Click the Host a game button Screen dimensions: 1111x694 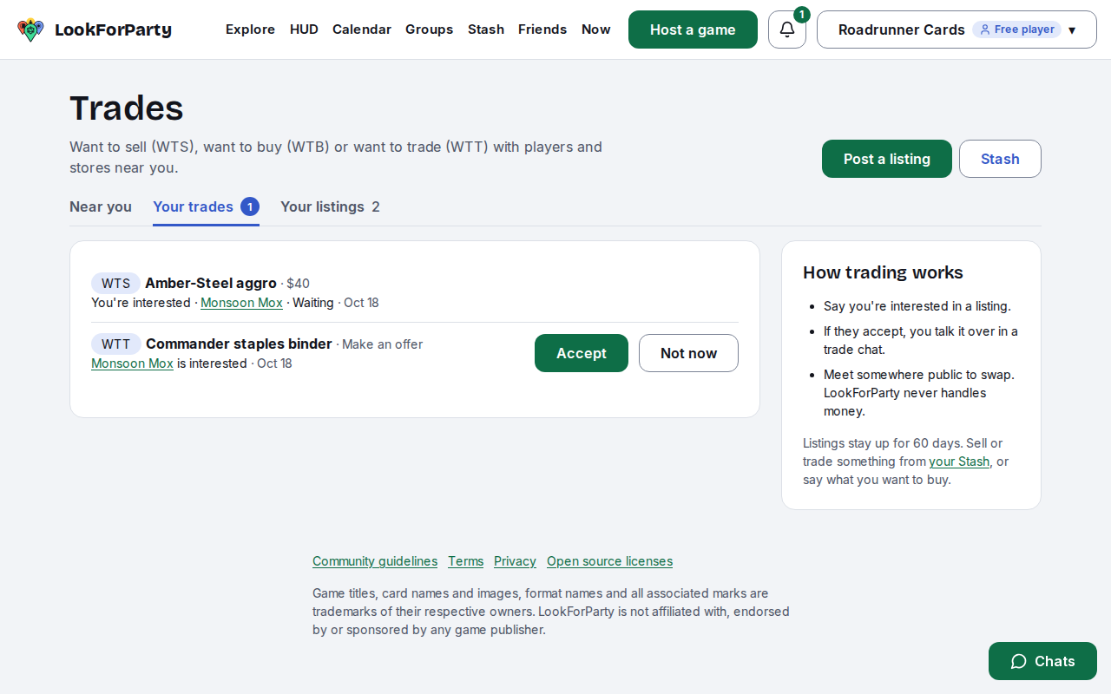[693, 29]
